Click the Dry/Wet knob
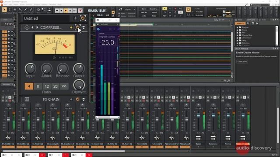This screenshot has width=280, height=157. point(79,85)
